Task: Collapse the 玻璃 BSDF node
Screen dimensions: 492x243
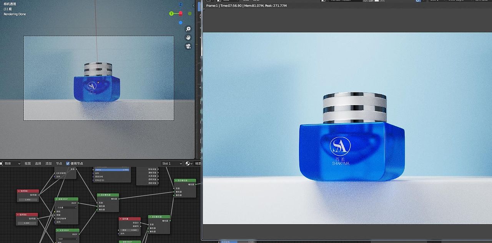Action: (57, 199)
